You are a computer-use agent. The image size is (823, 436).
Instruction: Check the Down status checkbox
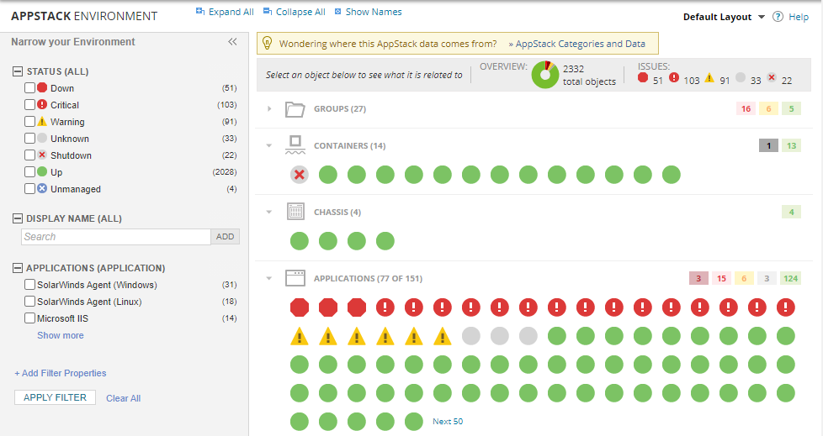tap(30, 88)
